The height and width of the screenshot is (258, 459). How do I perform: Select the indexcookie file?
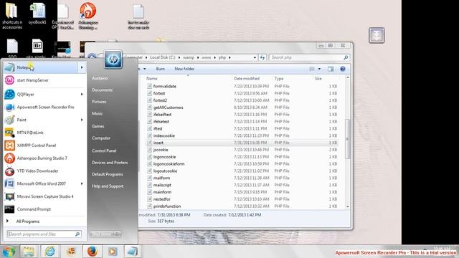pyautogui.click(x=164, y=135)
